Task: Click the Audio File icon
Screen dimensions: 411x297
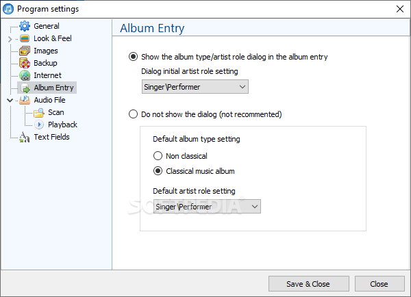Action: [x=25, y=100]
